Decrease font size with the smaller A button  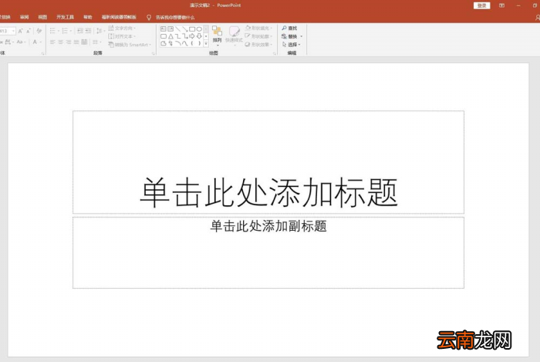29,32
